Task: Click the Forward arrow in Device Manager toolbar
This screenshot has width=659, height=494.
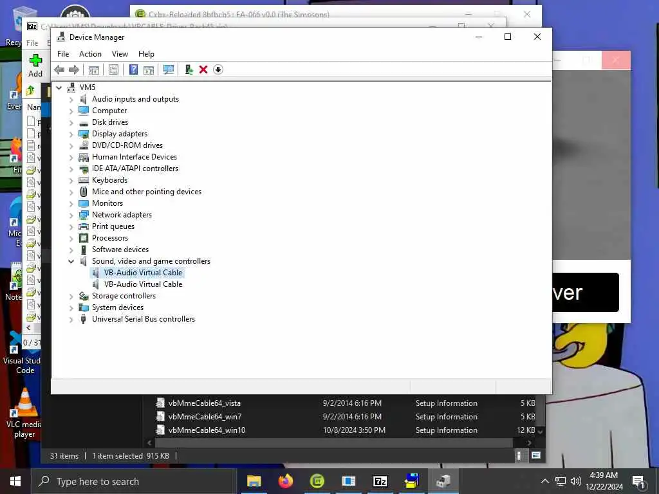Action: coord(74,69)
